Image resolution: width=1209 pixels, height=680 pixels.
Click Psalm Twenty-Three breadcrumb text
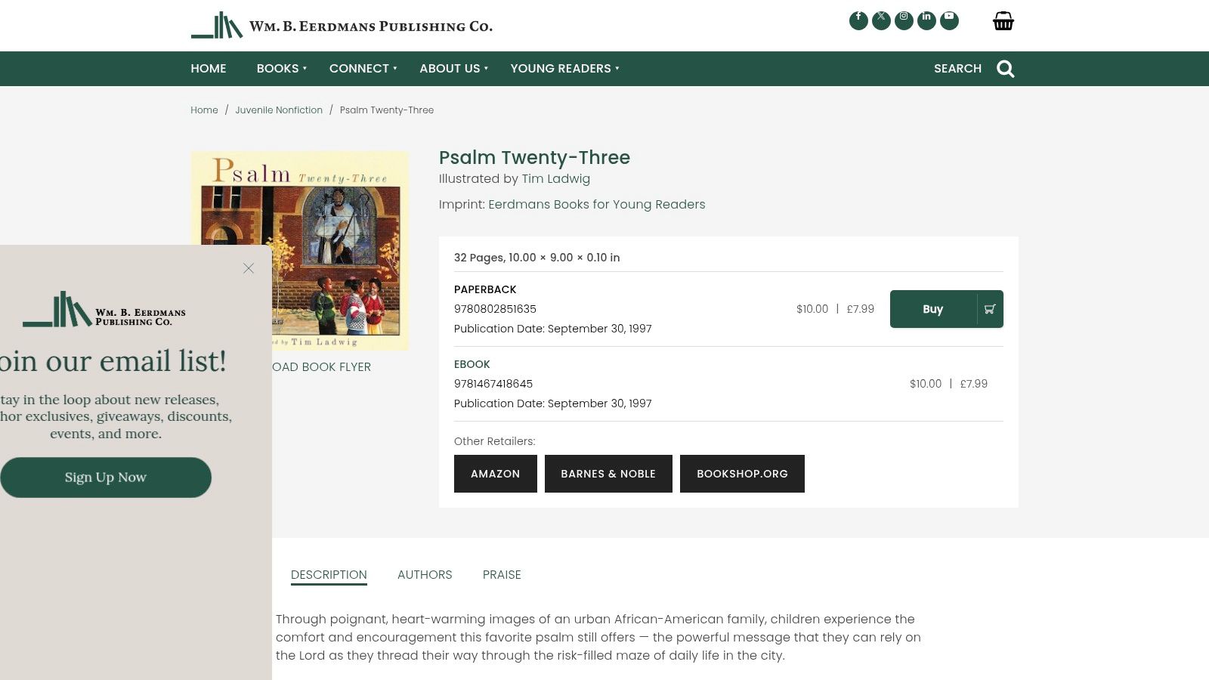[387, 110]
